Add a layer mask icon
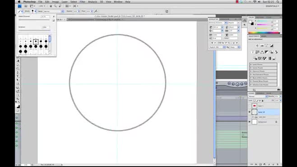Image resolution: width=297 pixels, height=167 pixels. coord(260,165)
